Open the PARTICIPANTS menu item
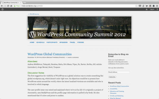The image size is (159, 99). [52, 43]
